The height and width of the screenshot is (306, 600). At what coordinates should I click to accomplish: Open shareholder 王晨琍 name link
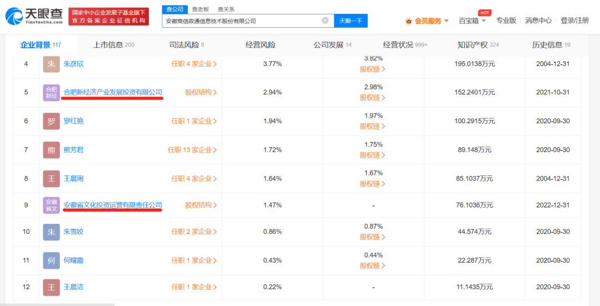pos(73,178)
